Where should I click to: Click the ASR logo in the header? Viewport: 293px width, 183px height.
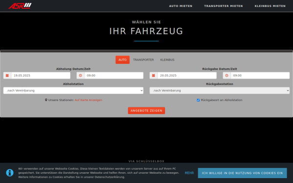coord(20,6)
